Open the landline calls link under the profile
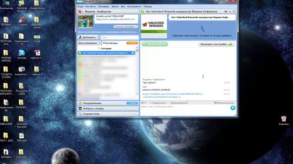This screenshot has width=293, height=164. [x=108, y=32]
